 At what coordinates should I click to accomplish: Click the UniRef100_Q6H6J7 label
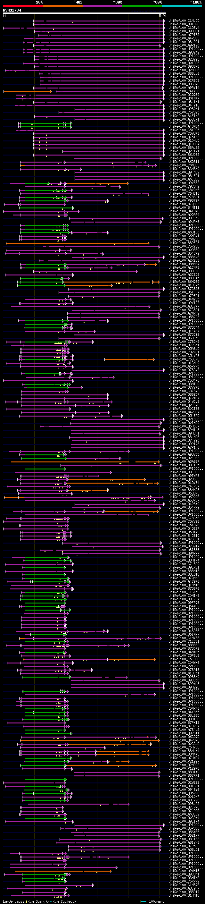click(x=184, y=427)
